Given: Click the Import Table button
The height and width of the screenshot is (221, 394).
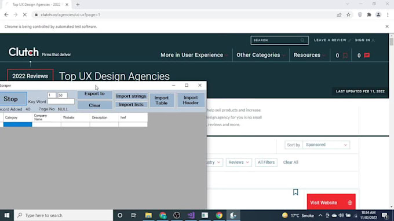Looking at the screenshot, I should coord(161,100).
